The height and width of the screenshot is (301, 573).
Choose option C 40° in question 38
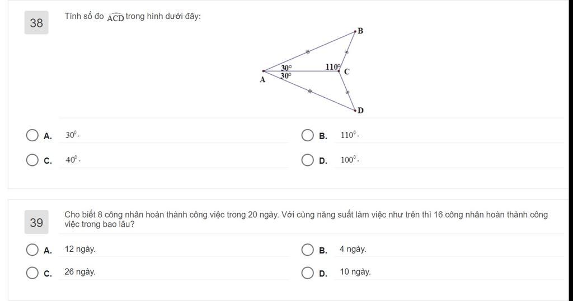point(32,160)
